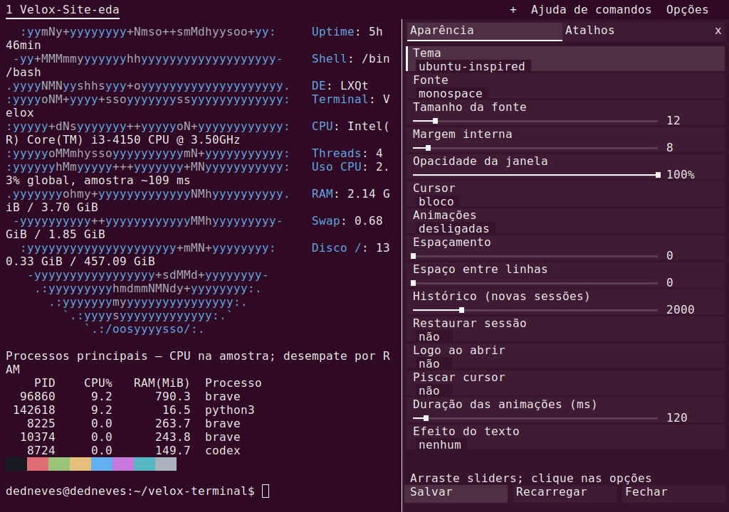Image resolution: width=729 pixels, height=512 pixels.
Task: Change the Cursor bloco option
Action: pos(436,201)
